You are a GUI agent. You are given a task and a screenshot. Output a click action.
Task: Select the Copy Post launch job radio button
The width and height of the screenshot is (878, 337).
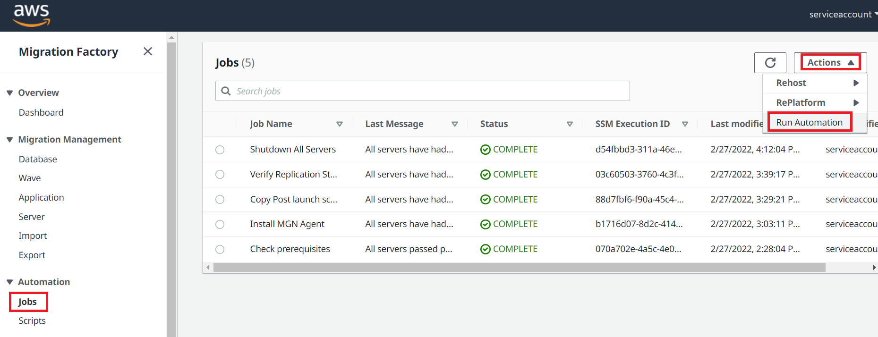[x=220, y=200]
